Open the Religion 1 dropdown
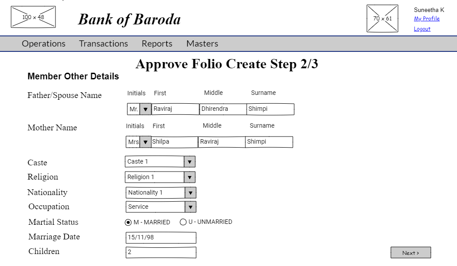 pyautogui.click(x=189, y=177)
